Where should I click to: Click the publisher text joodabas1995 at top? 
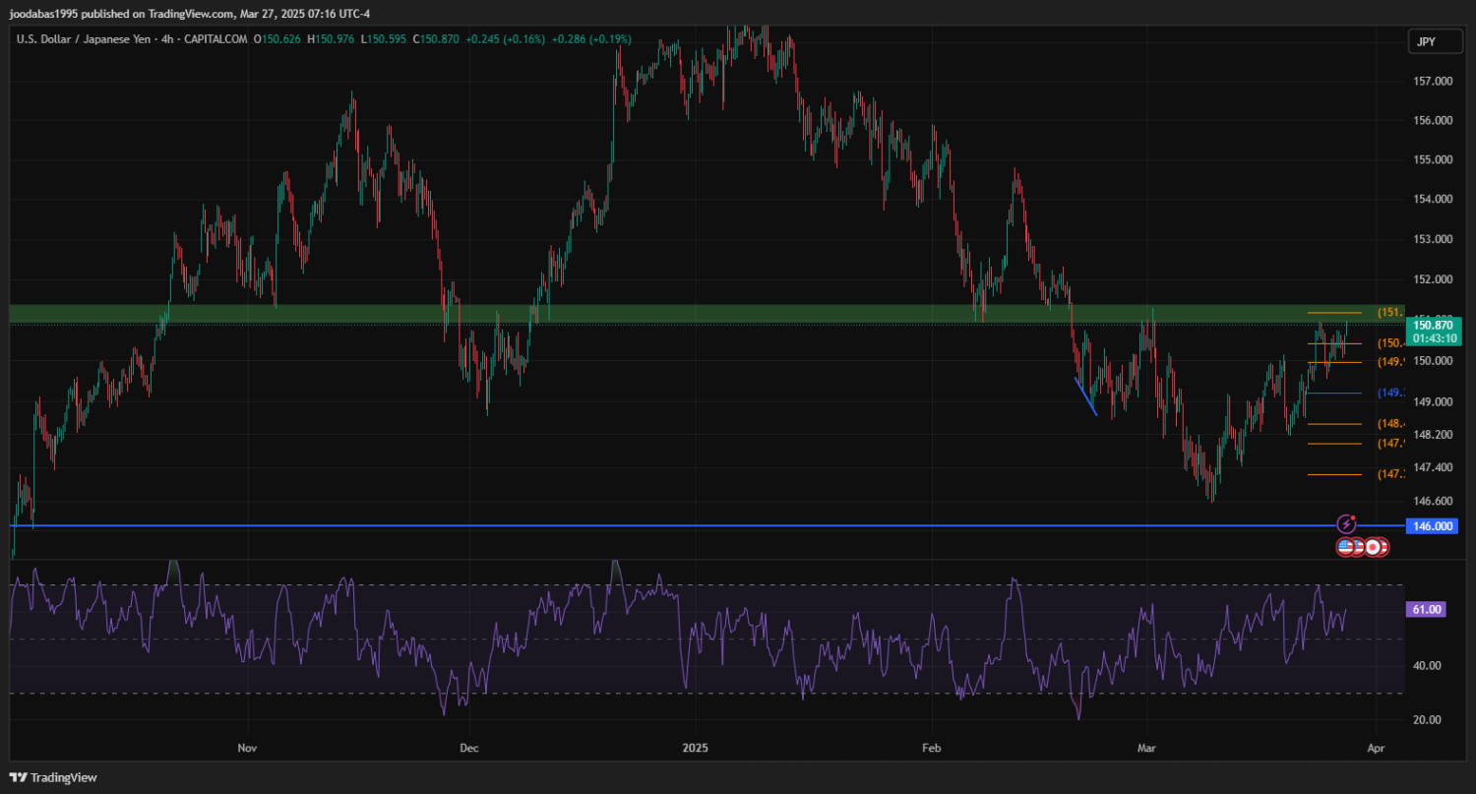(49, 13)
